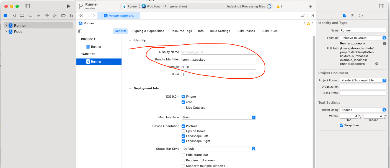Enable Mac Catalyst support
390x168 pixels.
(x=183, y=108)
